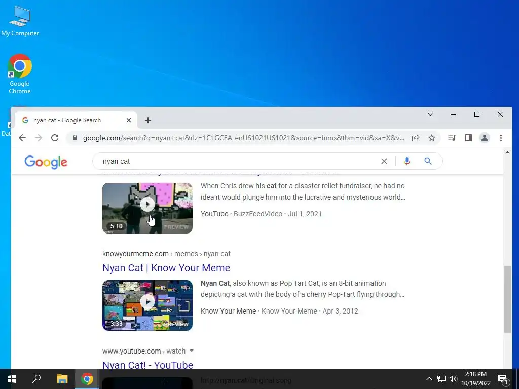This screenshot has width=519, height=389.
Task: Open tab search chevron in title bar
Action: point(430,114)
